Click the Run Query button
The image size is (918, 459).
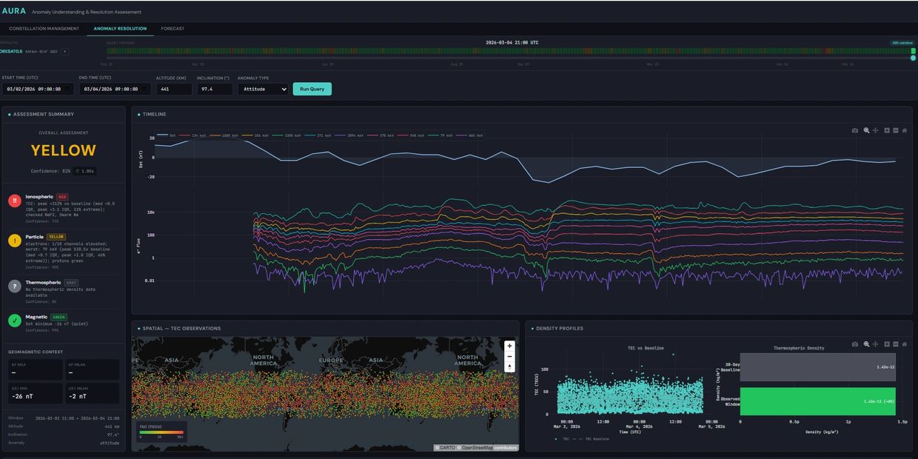(x=312, y=89)
